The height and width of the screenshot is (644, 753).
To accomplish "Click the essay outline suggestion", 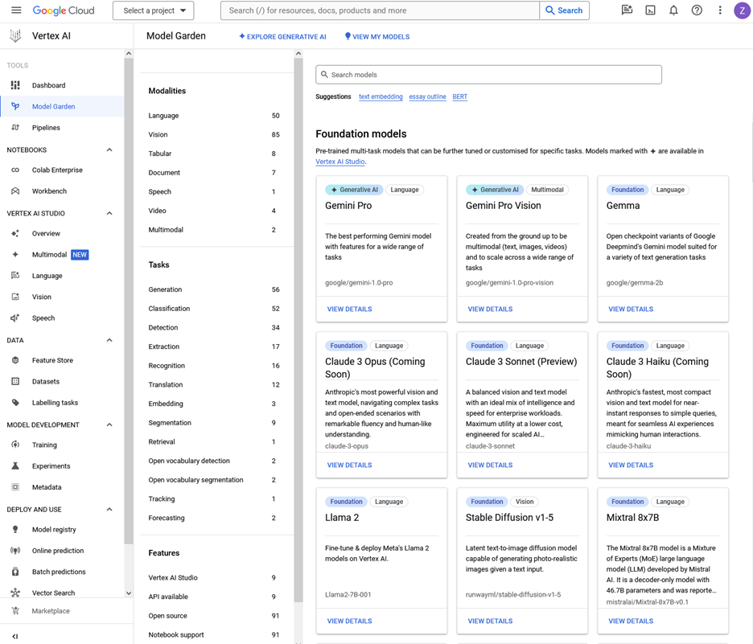I will point(427,96).
